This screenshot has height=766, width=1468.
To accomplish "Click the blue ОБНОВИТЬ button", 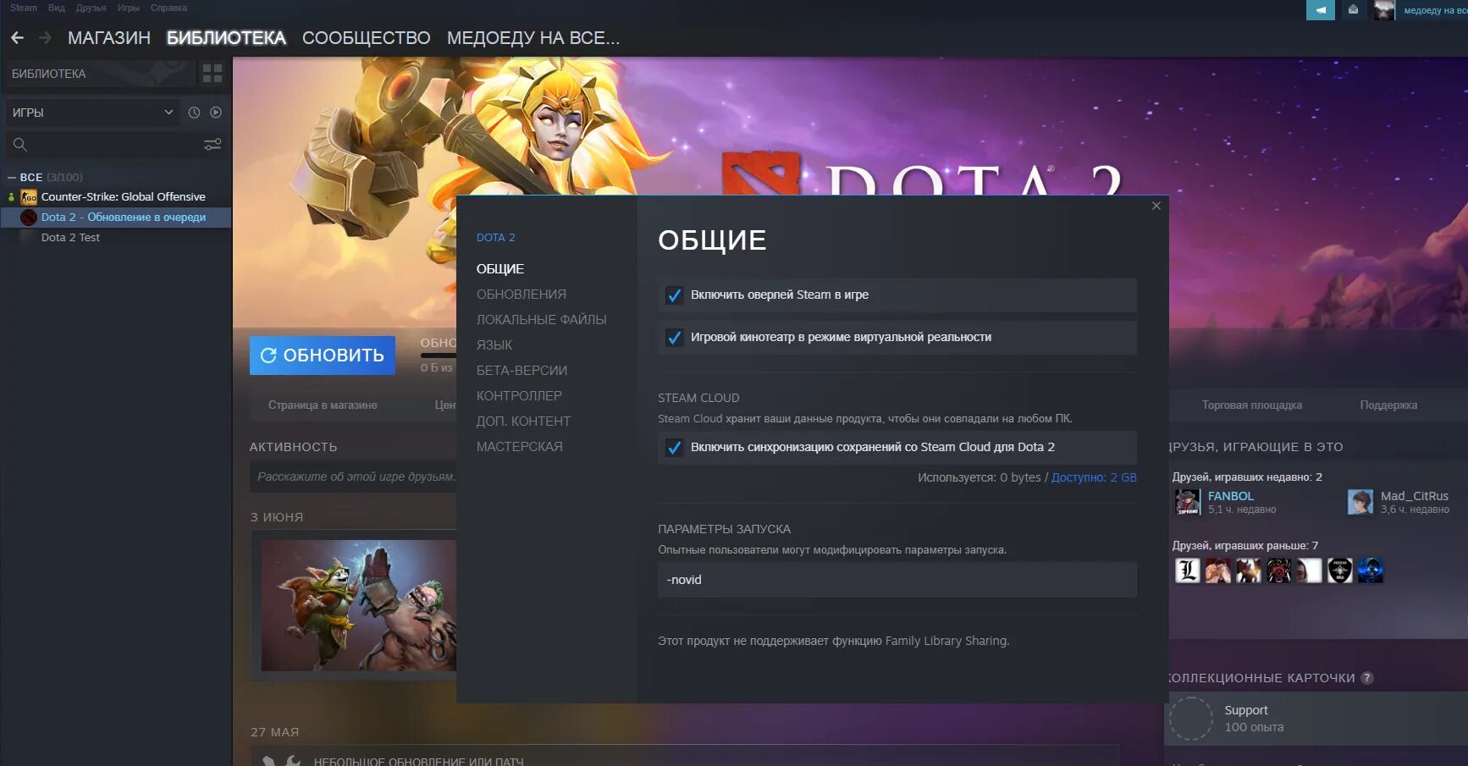I will click(x=323, y=355).
